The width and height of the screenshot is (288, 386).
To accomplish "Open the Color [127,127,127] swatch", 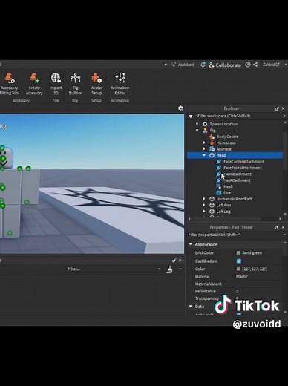I will click(238, 269).
